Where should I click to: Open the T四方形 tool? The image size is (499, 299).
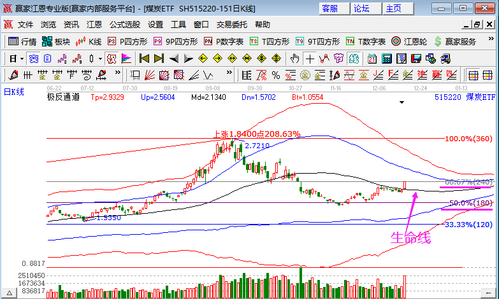[270, 41]
